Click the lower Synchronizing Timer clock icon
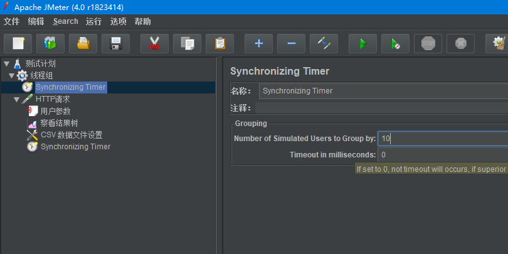Screen dimensions: 508x254 [x=33, y=147]
